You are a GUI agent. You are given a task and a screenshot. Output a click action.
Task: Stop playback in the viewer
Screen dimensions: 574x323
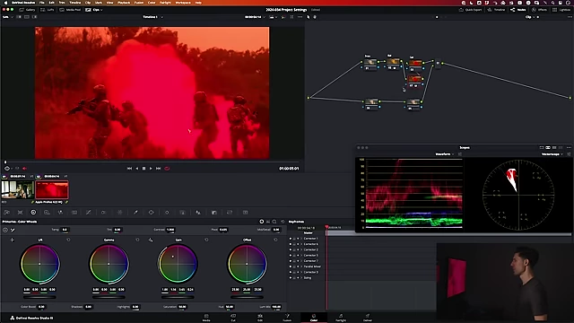143,169
